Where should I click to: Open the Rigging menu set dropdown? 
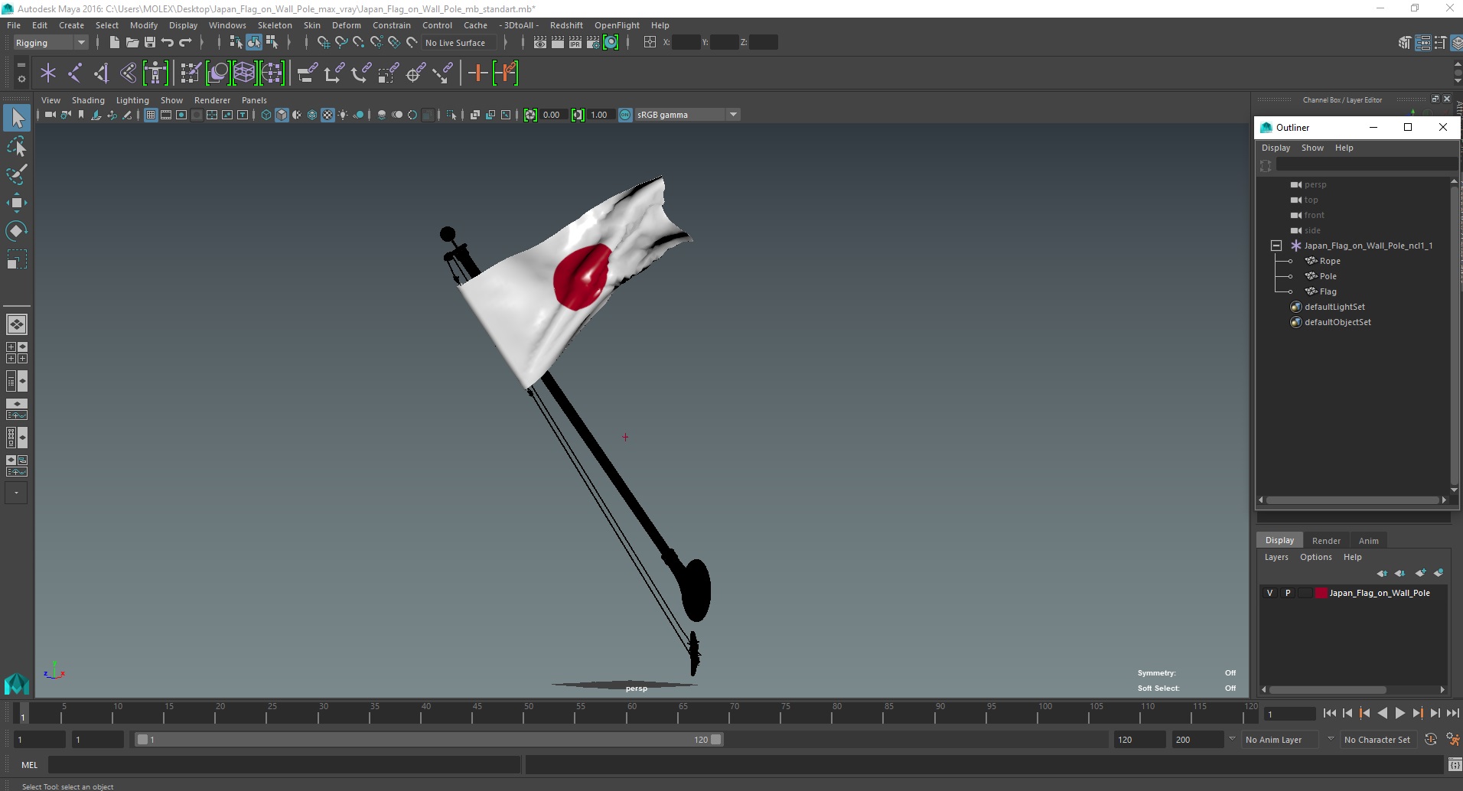(51, 43)
